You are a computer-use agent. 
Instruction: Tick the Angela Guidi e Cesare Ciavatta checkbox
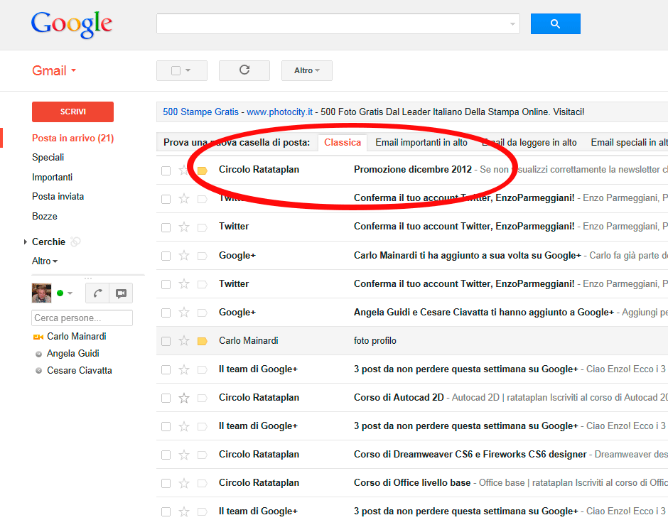coord(166,313)
